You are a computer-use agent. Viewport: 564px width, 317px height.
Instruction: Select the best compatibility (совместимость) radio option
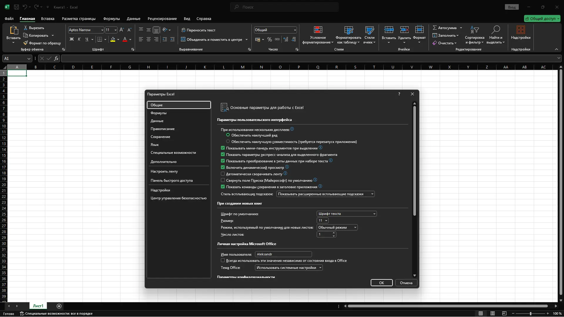[228, 141]
